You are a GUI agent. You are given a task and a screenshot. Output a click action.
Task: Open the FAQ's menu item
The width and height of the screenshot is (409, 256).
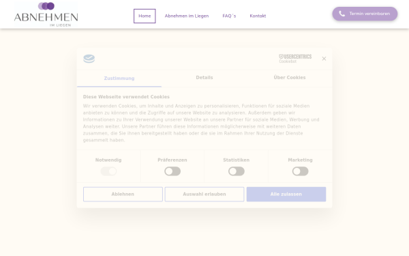229,16
